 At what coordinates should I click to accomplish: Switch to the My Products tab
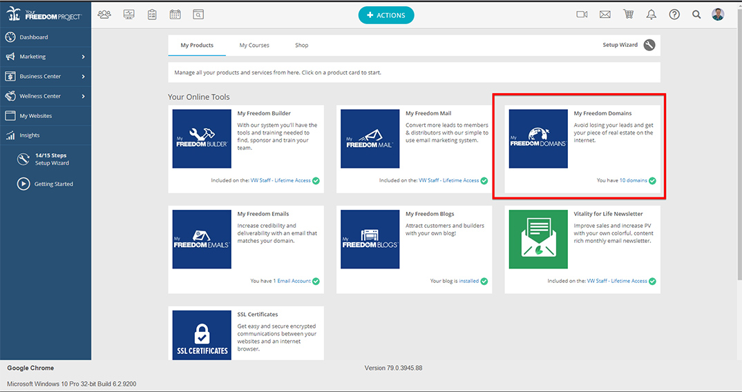click(197, 46)
